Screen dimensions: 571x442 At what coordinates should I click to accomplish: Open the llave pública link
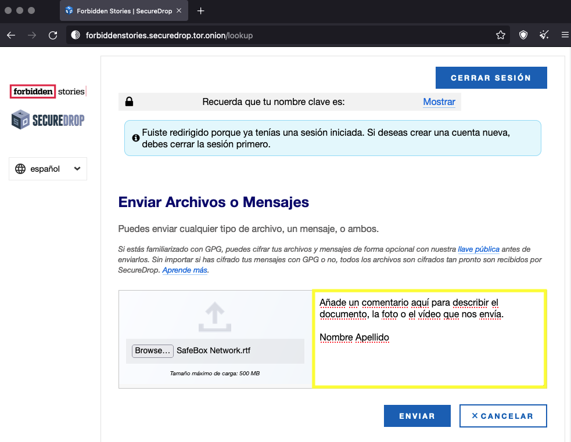point(478,249)
